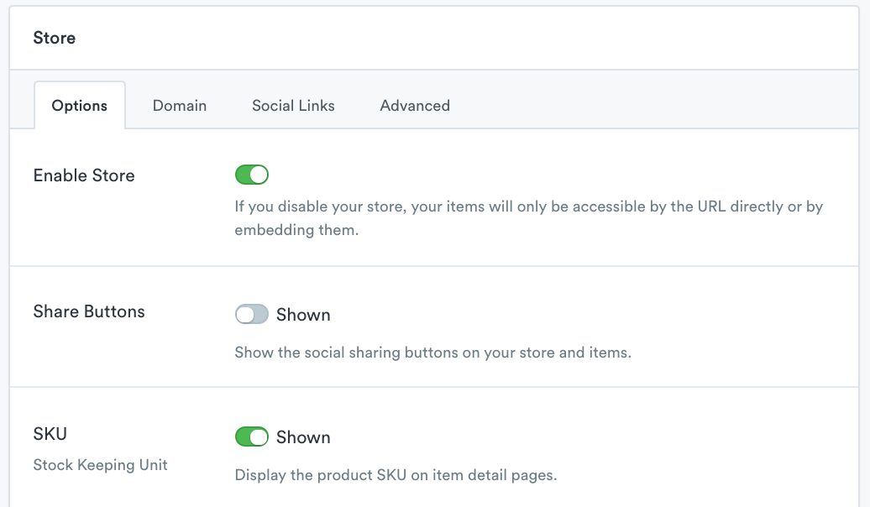Click the Store panel heading
The image size is (870, 507).
55,38
